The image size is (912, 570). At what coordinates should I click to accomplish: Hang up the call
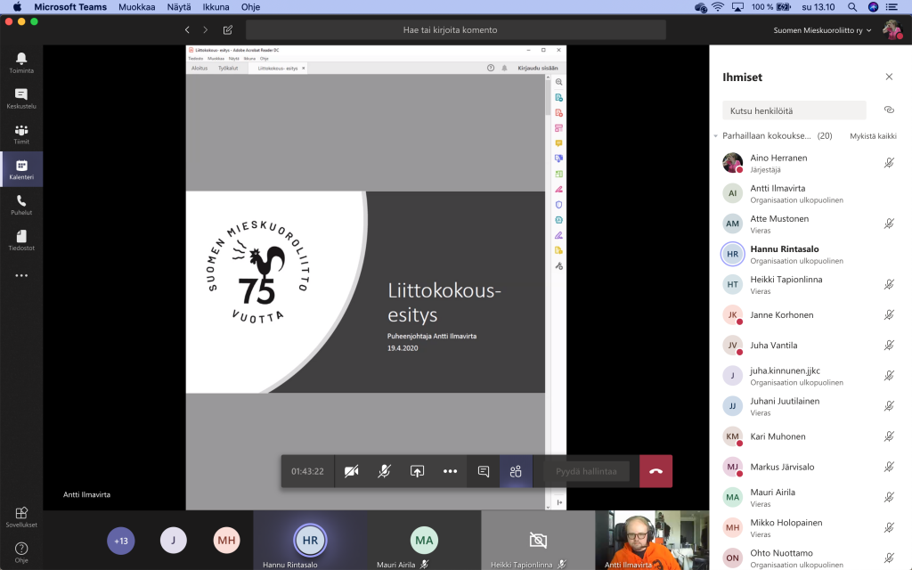[655, 471]
